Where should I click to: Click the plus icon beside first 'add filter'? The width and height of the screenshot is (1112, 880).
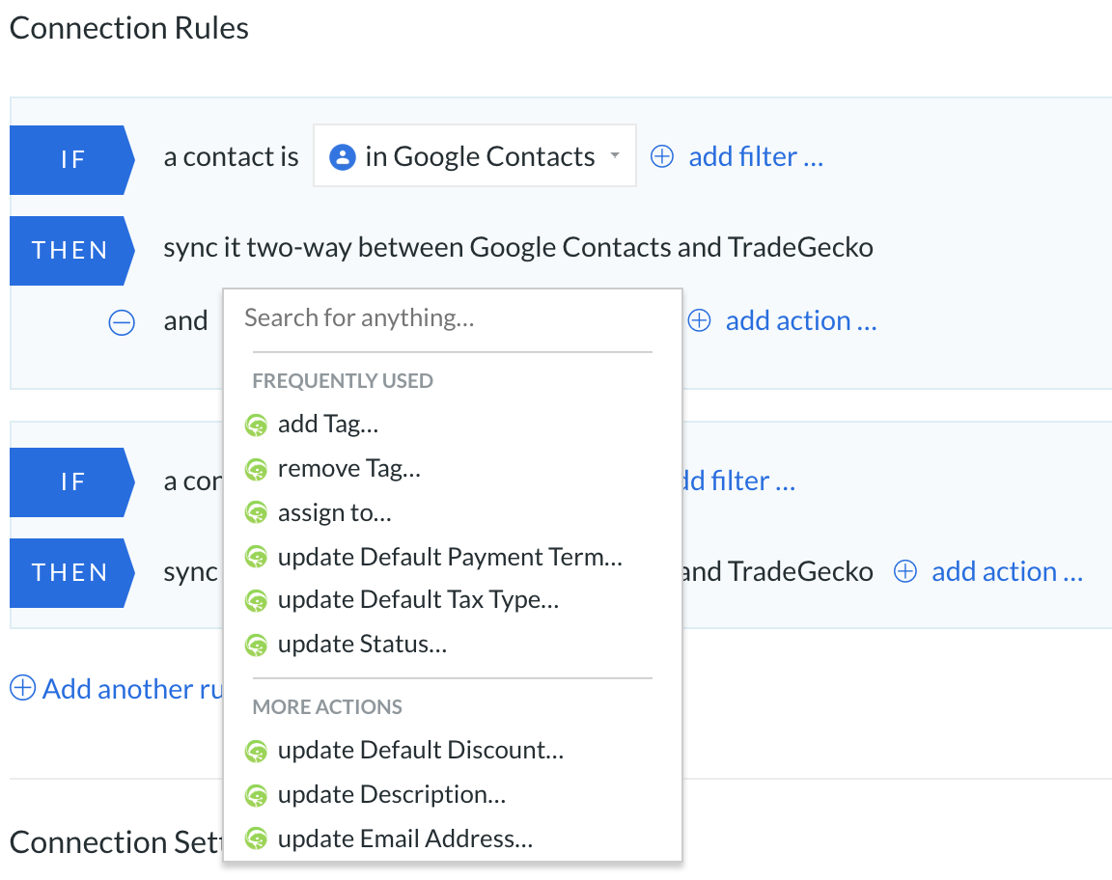(x=661, y=156)
